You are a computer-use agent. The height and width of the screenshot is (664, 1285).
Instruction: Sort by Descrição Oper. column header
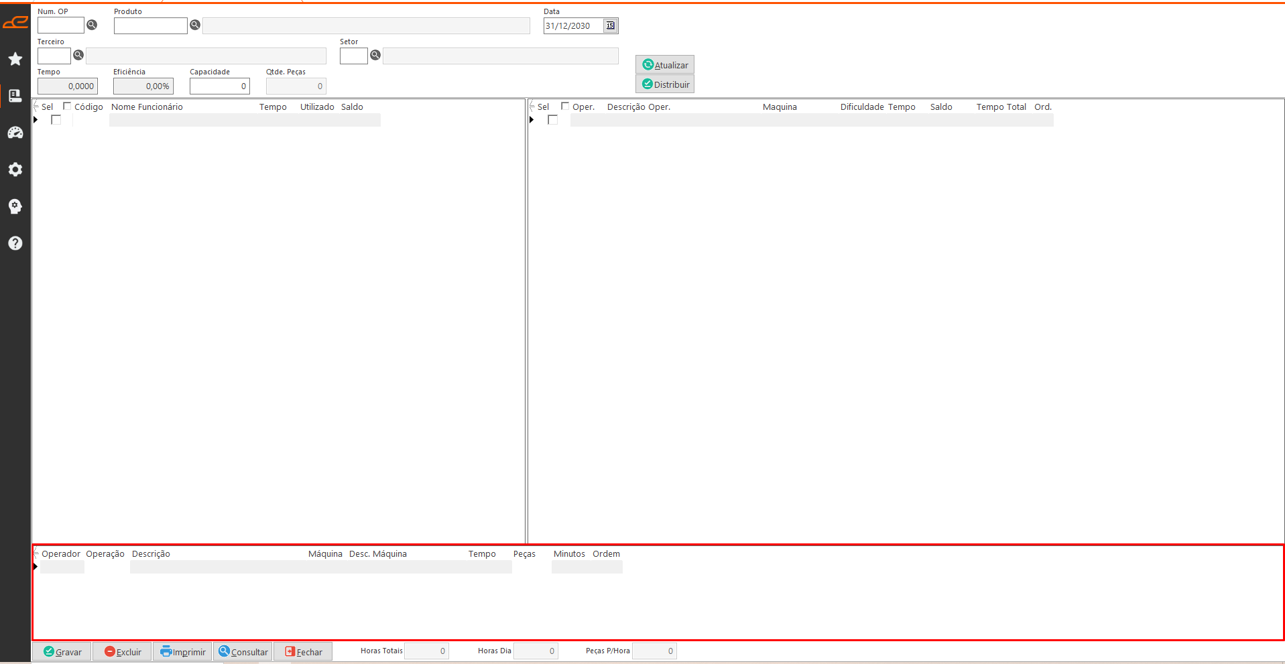pos(638,107)
